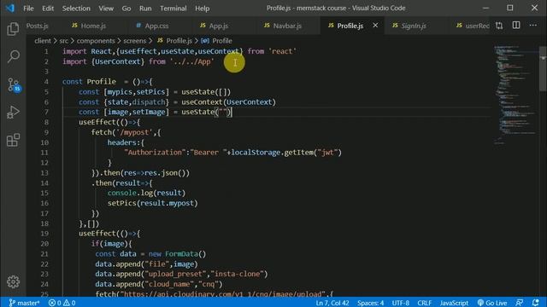Image resolution: width=547 pixels, height=307 pixels.
Task: Select the Profile.js tab
Action: tap(350, 26)
